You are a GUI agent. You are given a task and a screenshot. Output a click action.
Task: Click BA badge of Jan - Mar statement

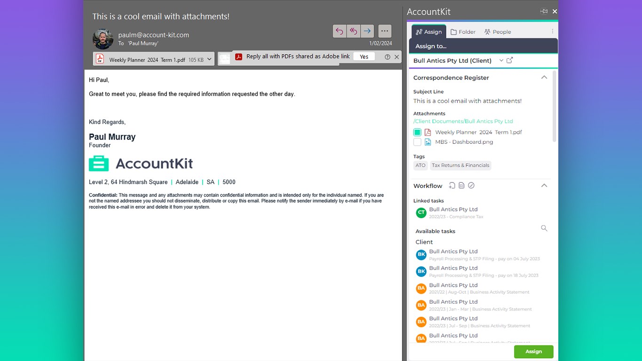421,305
